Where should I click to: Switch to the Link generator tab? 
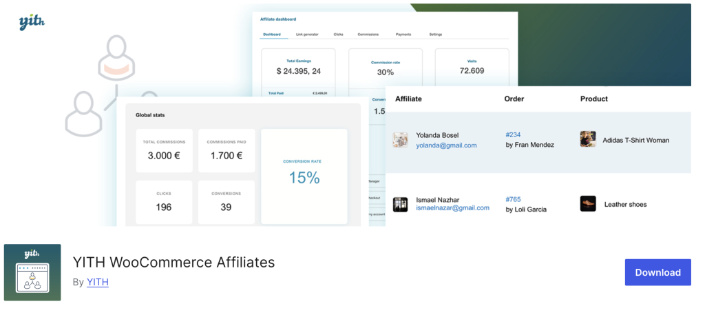coord(307,34)
